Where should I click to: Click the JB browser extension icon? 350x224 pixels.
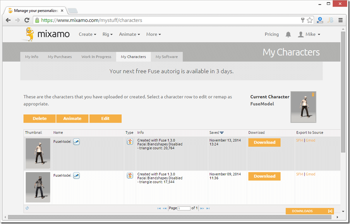tap(330, 20)
